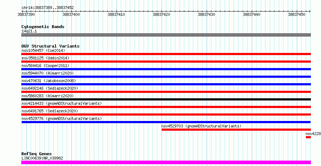Select the blue bar under nsv564416 (Cooper2011)
The height and width of the screenshot is (166, 321).
166,69
